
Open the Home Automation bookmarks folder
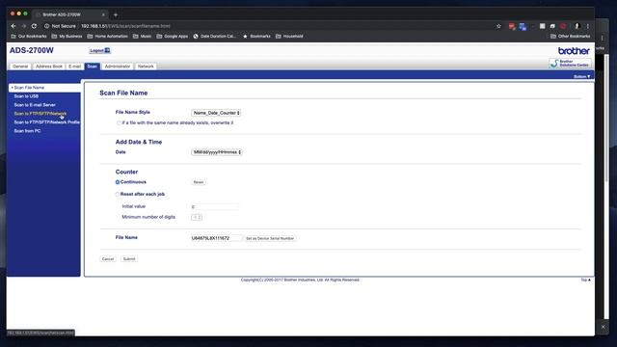[107, 37]
